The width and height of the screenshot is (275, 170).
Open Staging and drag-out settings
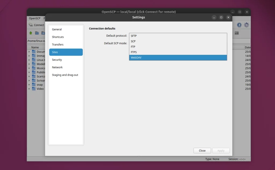(66, 75)
